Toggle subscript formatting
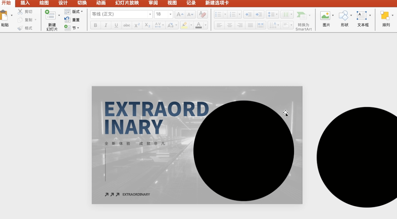Image resolution: width=397 pixels, height=219 pixels. click(147, 25)
